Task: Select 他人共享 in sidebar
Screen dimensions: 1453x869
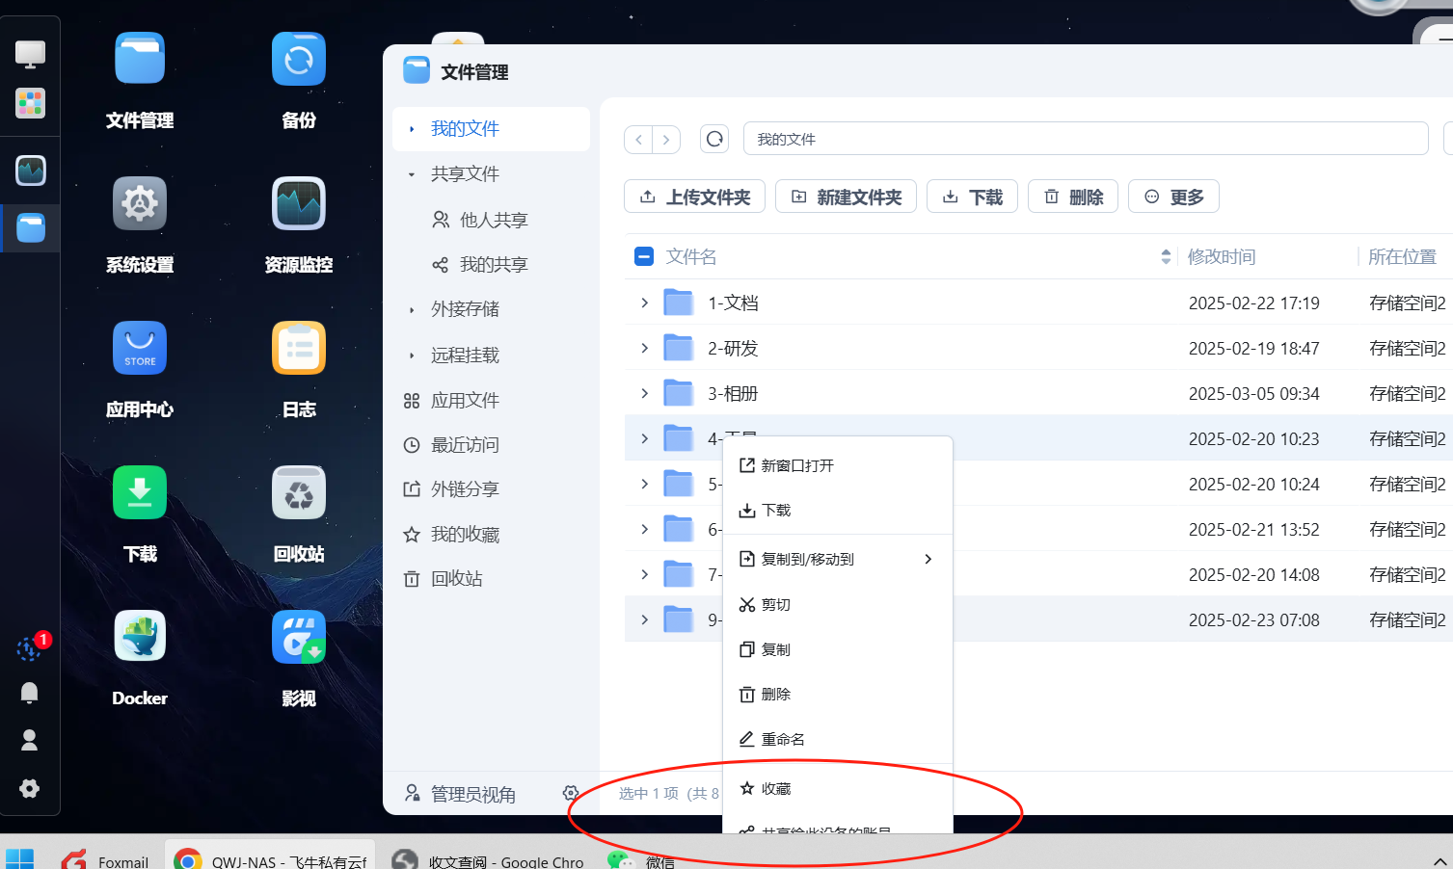Action: [x=492, y=220]
